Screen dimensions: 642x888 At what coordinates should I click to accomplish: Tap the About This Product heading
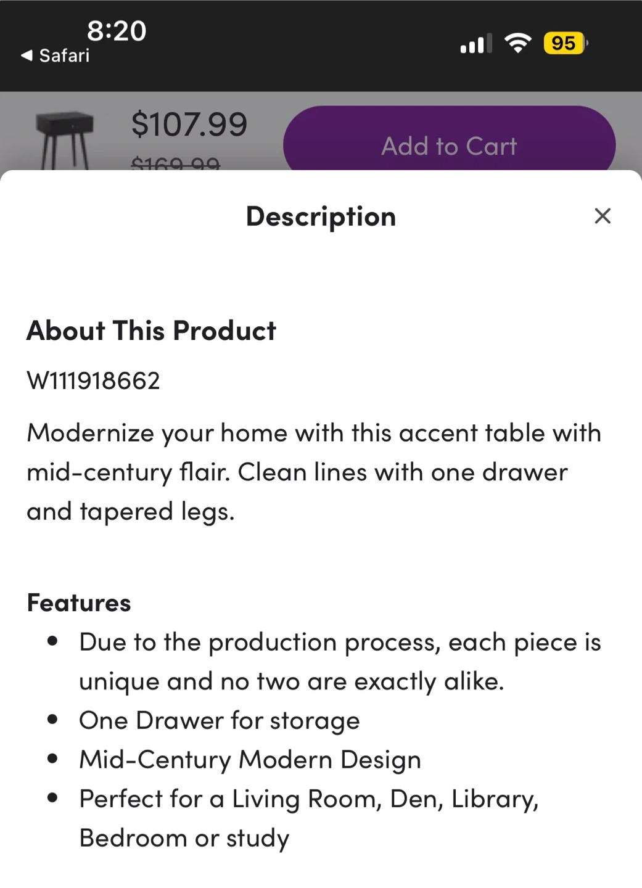tap(151, 331)
